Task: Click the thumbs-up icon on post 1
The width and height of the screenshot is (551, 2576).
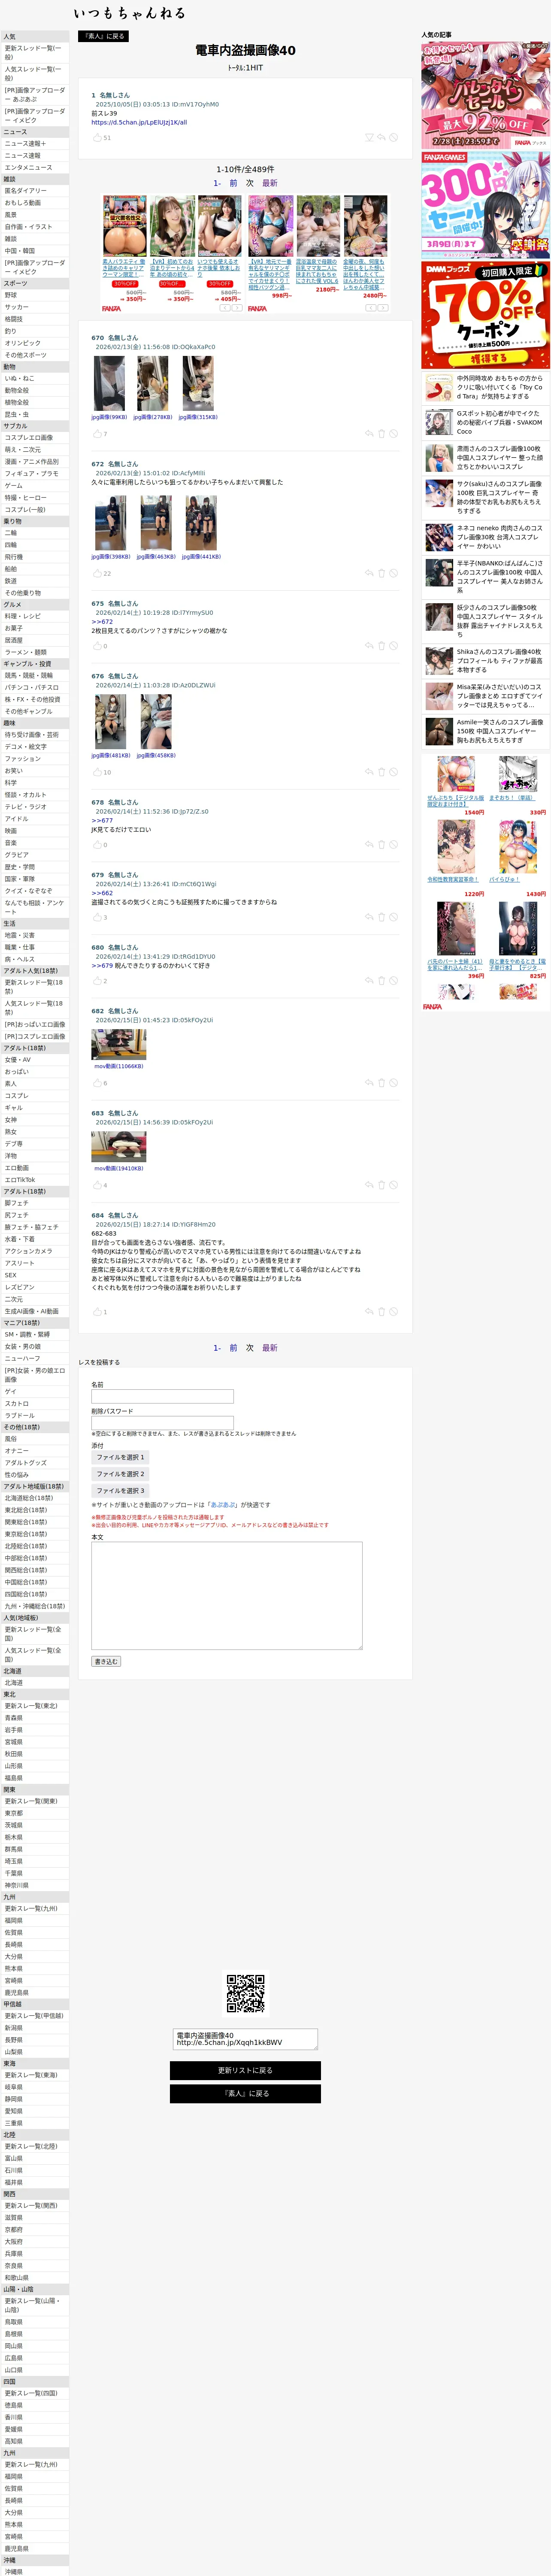Action: (x=97, y=138)
